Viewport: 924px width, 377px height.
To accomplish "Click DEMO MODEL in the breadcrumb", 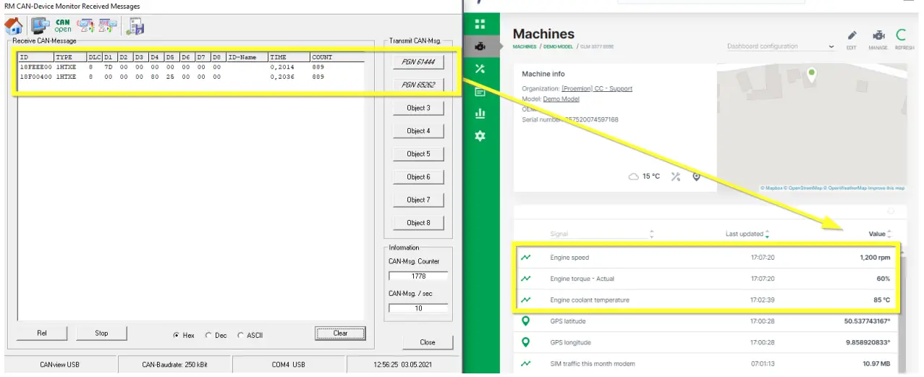I will click(x=557, y=46).
